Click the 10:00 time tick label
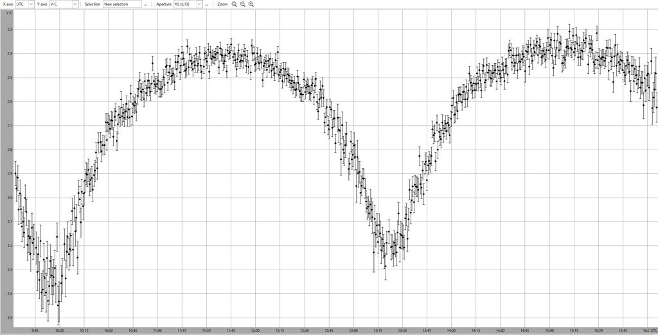The width and height of the screenshot is (658, 335). 60,331
